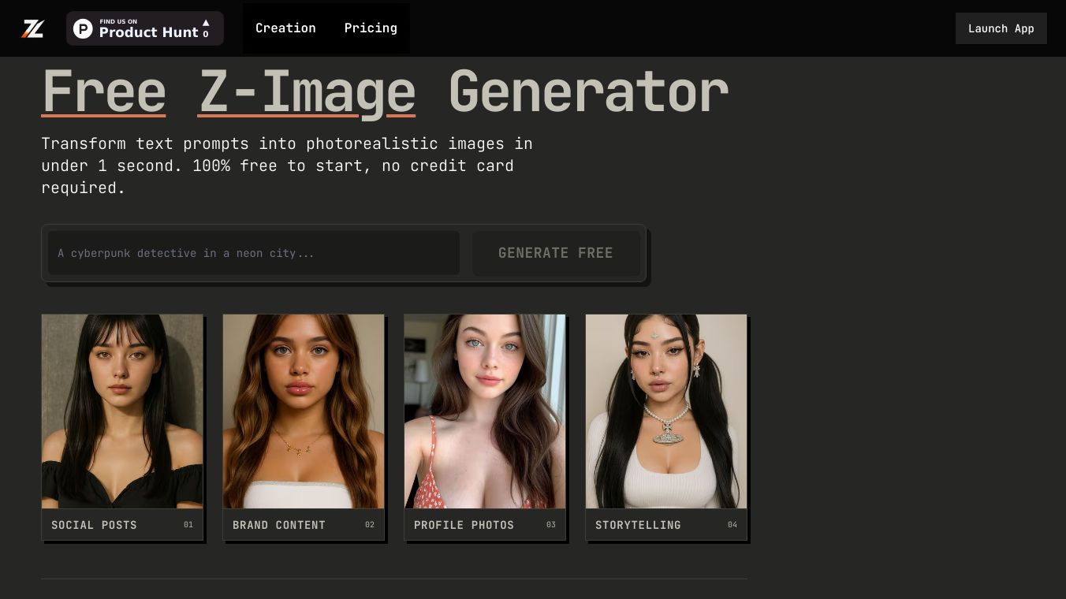Select the Brand Content portrait thumbnail

[304, 411]
